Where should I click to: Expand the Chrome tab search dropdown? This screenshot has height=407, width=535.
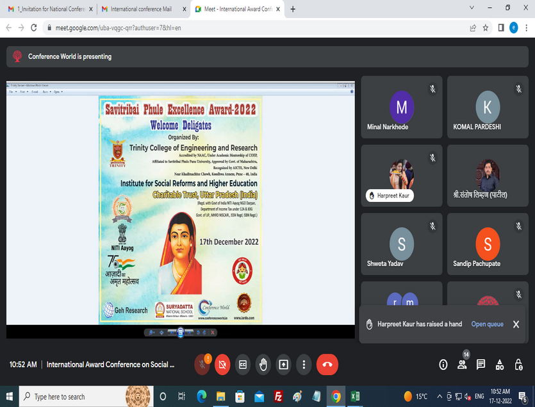click(x=472, y=8)
